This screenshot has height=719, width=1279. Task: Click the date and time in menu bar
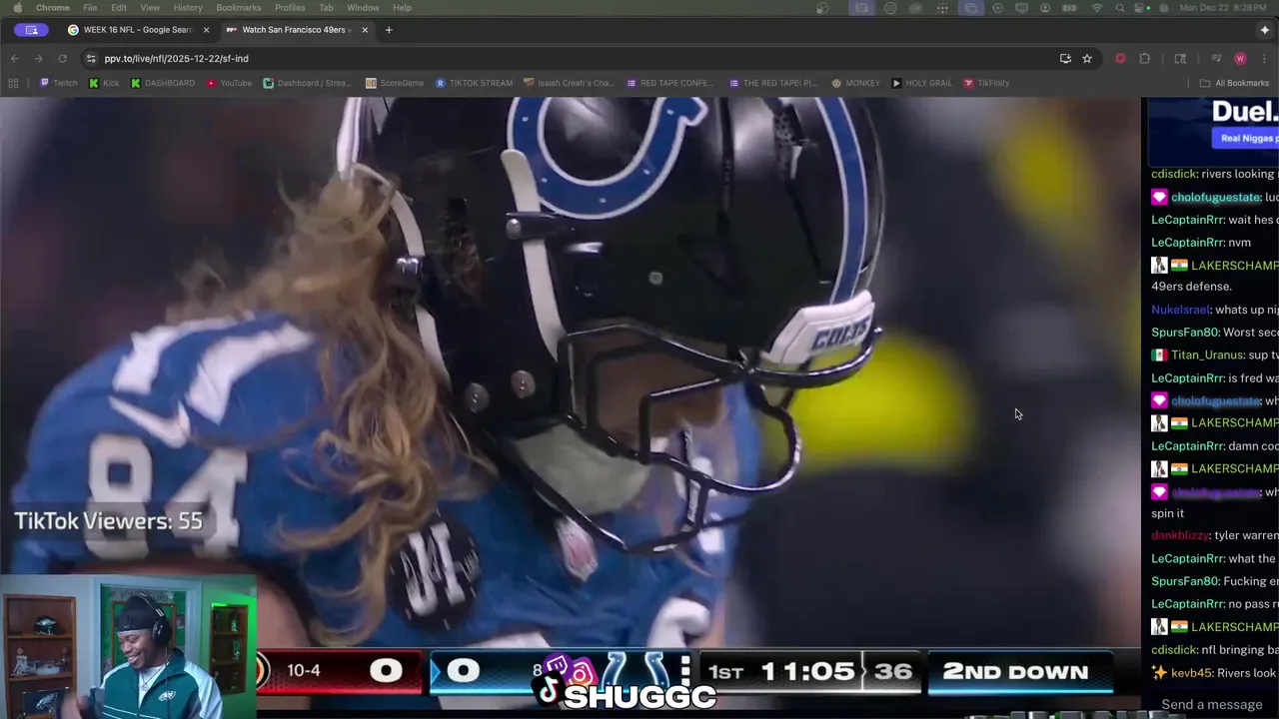point(1224,7)
